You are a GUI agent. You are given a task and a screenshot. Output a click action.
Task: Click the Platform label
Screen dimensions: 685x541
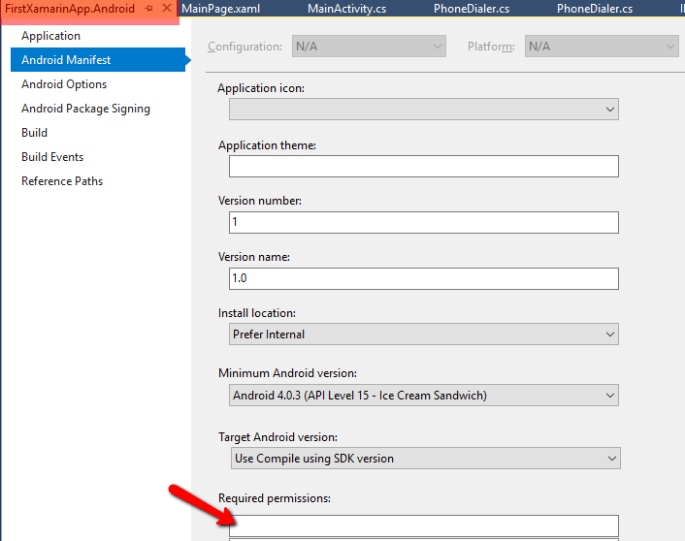click(x=491, y=47)
